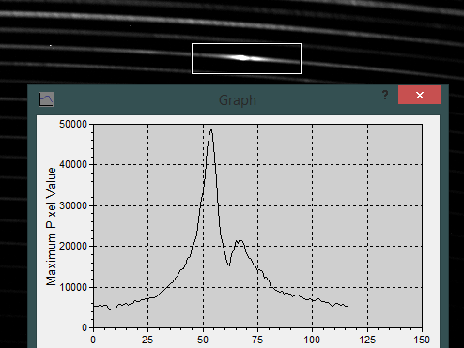This screenshot has width=464, height=348.
Task: Open help with the question mark button
Action: tap(385, 95)
